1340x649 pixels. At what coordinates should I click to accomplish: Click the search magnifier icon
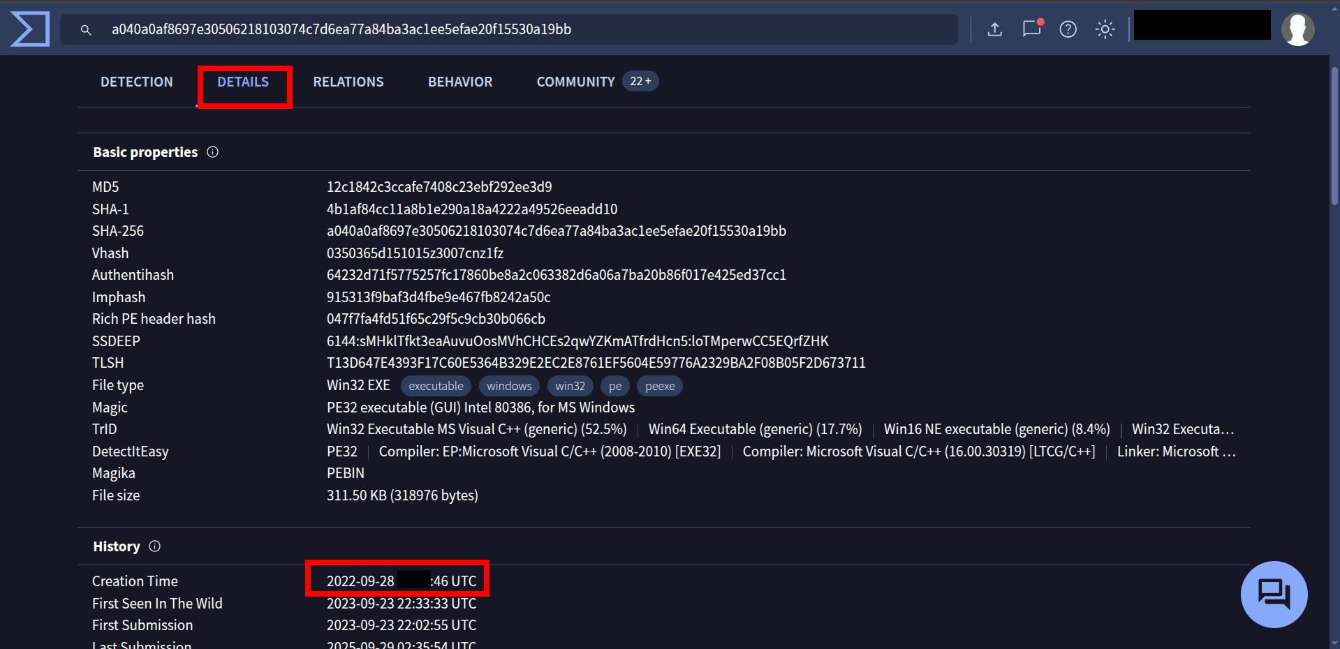tap(86, 30)
